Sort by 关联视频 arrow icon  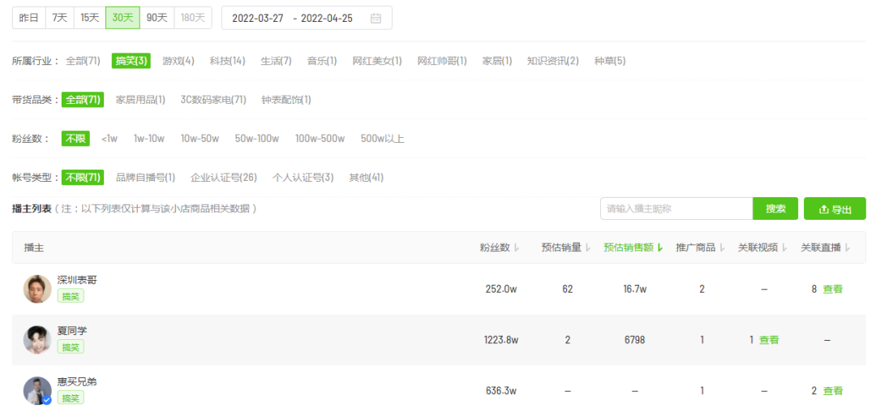tap(784, 248)
